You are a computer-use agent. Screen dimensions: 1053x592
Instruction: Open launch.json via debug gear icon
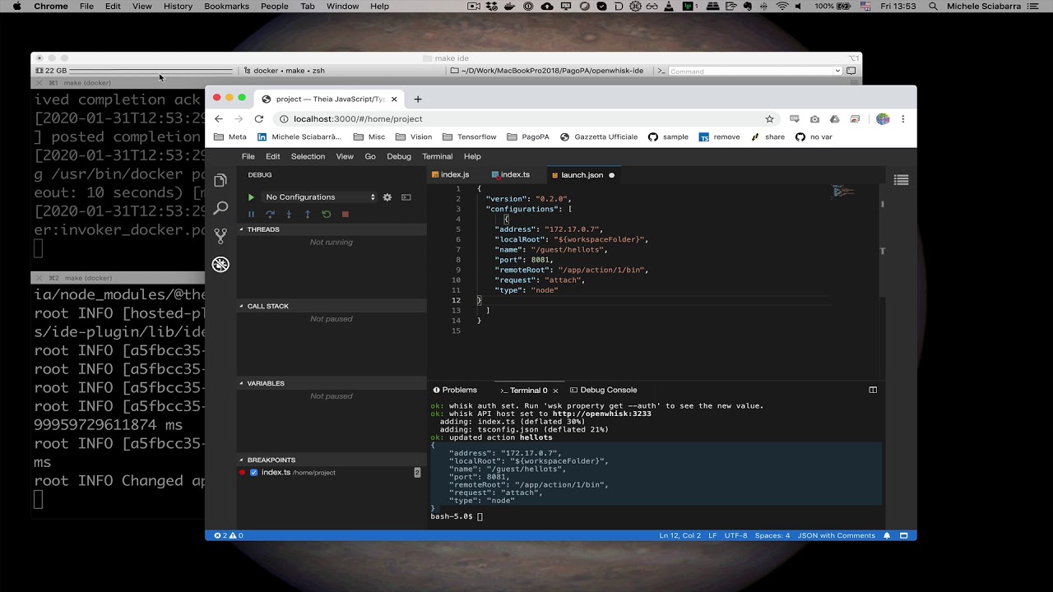pyautogui.click(x=387, y=197)
